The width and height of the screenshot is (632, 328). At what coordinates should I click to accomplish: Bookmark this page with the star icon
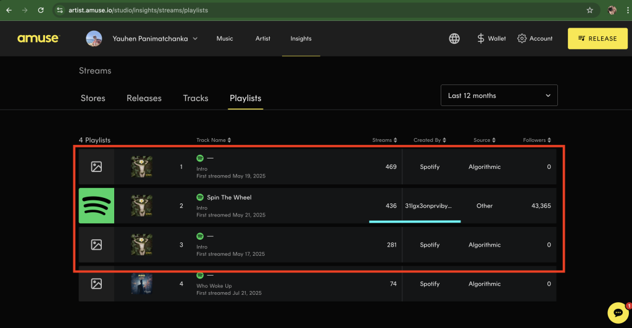click(x=589, y=10)
